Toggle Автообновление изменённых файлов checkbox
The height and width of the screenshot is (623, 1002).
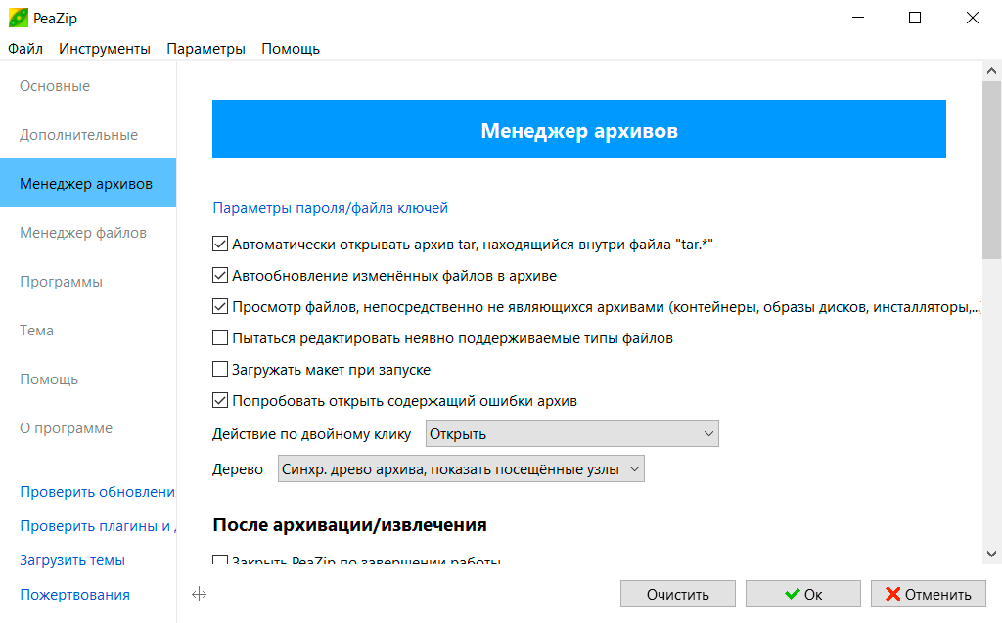220,275
